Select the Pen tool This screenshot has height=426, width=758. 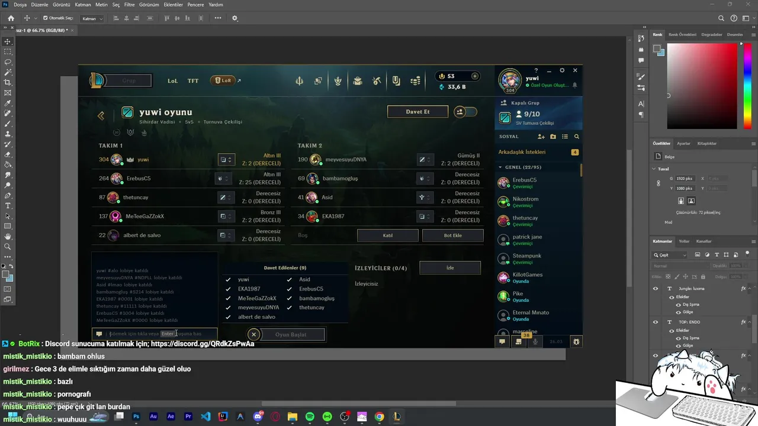click(x=8, y=195)
